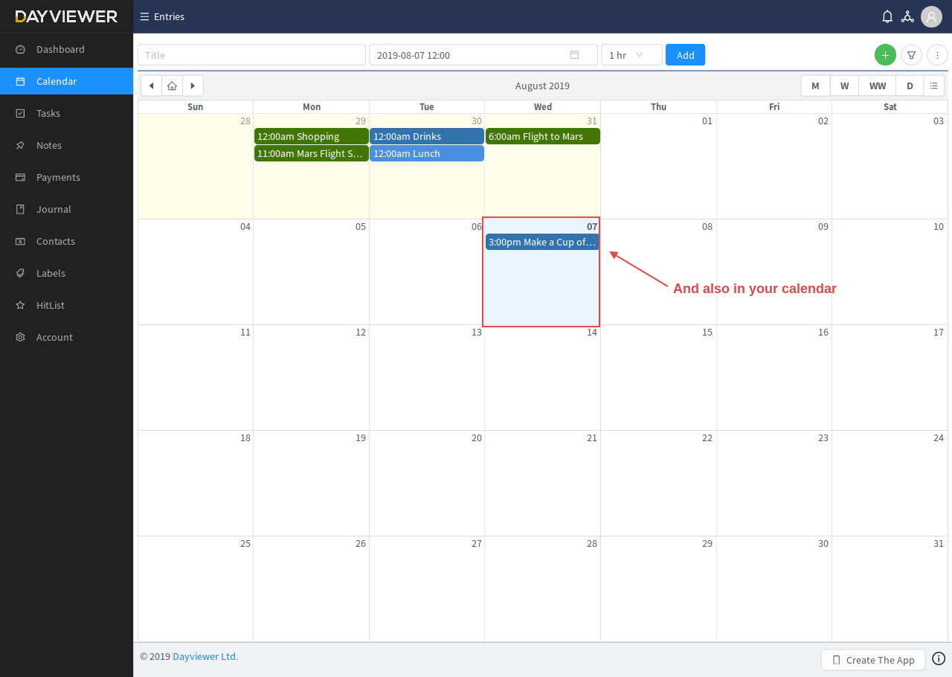Go to next month arrow
This screenshot has width=952, height=677.
pyautogui.click(x=193, y=86)
